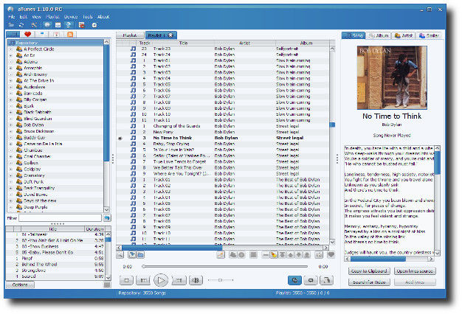Click the grey heart add-to-favorites icon
This screenshot has width=462, height=314.
[x=331, y=255]
